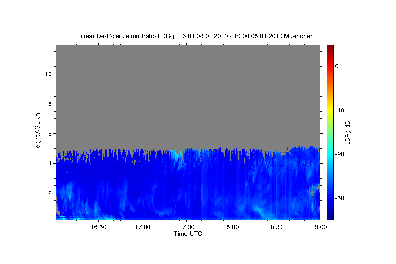Click the height tick label 8
396x264 pixels.
tap(50, 104)
